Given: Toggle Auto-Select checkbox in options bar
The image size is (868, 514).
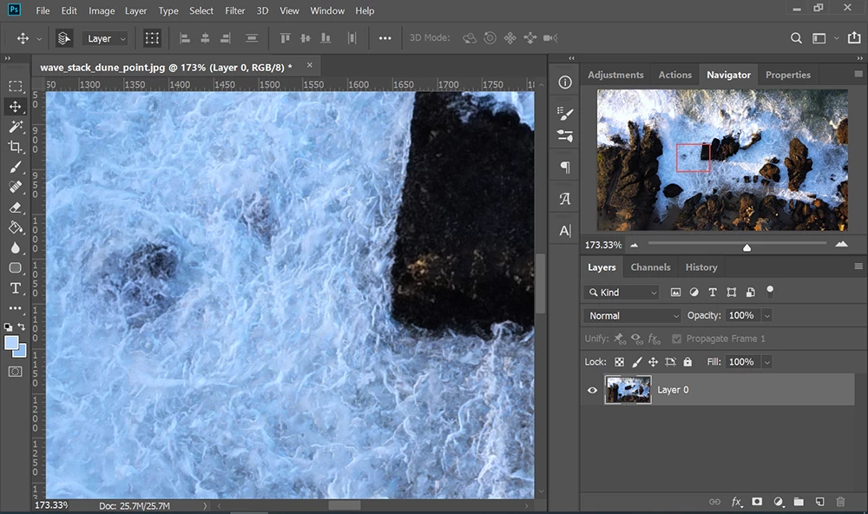Looking at the screenshot, I should (x=64, y=38).
